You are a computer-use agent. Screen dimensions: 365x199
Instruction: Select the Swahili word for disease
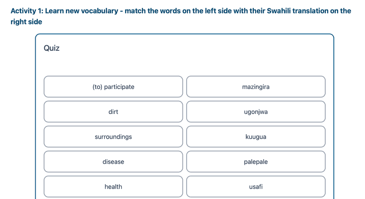pyautogui.click(x=256, y=111)
